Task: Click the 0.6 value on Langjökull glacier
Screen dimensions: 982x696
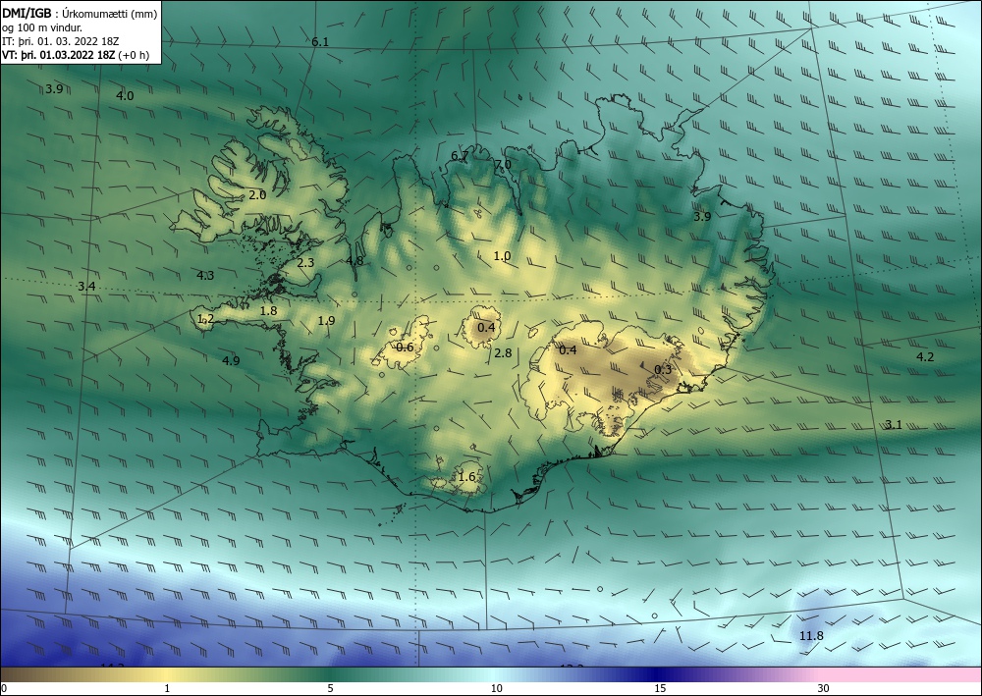Action: (405, 347)
